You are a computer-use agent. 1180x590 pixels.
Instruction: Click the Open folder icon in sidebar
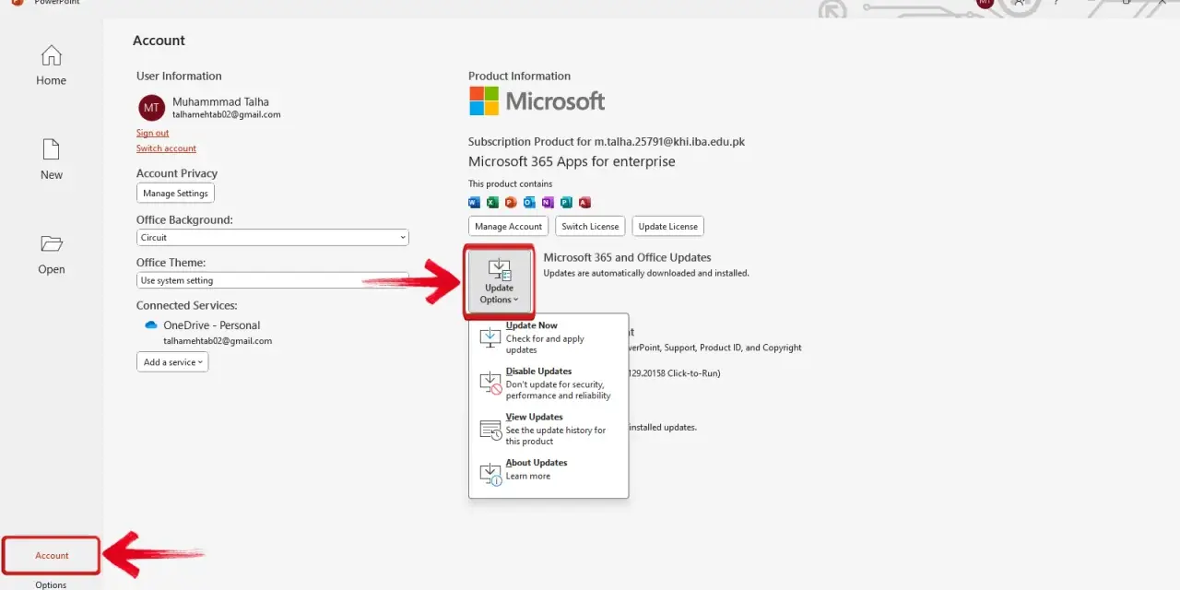click(52, 244)
